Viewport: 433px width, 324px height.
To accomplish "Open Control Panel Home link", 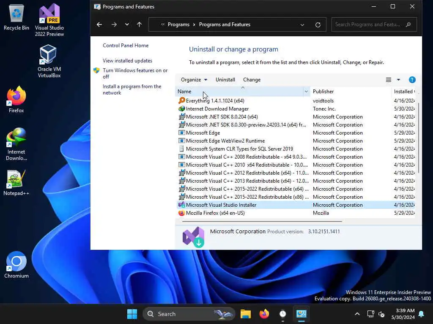I will [x=126, y=46].
